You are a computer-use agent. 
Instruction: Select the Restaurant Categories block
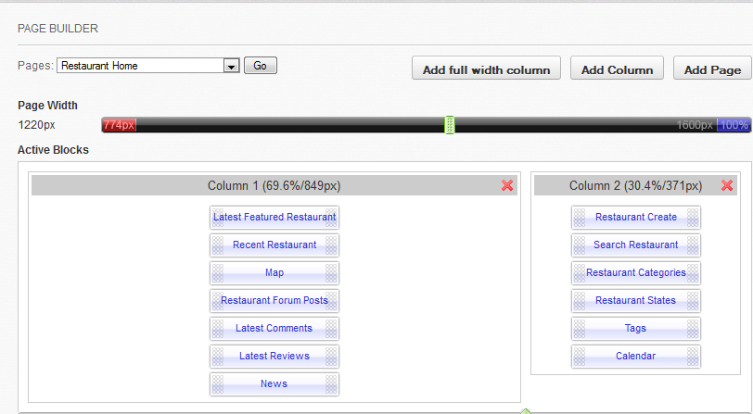point(636,273)
